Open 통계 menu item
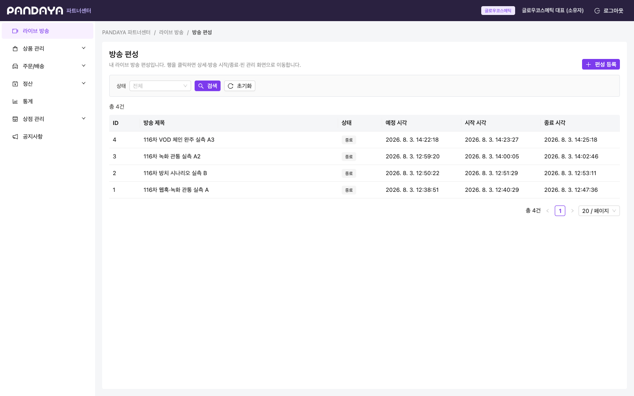This screenshot has height=396, width=634. (48, 101)
